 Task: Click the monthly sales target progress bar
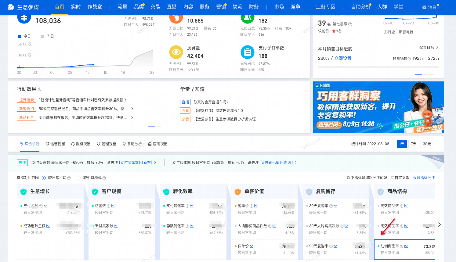tap(378, 67)
